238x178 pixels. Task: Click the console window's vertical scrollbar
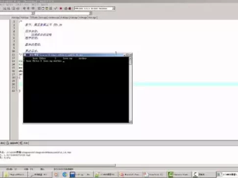pyautogui.click(x=130, y=89)
